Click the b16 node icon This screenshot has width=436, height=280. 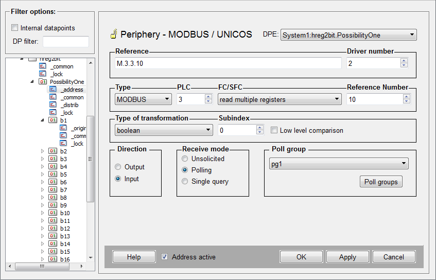[53, 259]
